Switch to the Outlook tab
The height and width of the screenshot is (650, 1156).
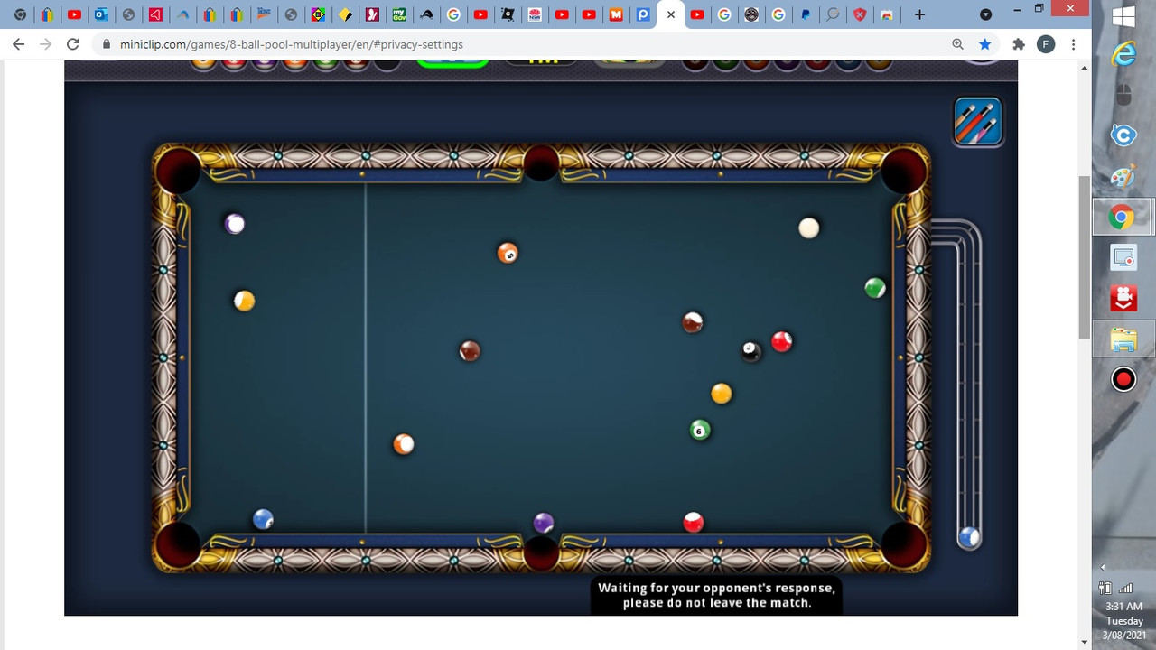(x=101, y=14)
